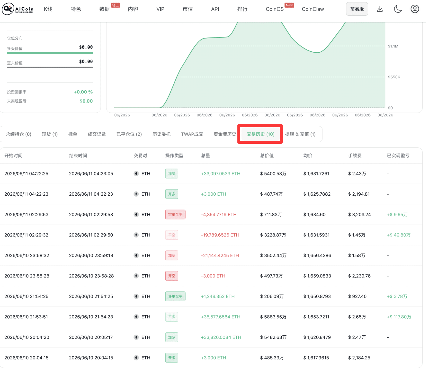Click the +33,097.0533 ETH amount
Viewport: 426px width, 371px height.
point(221,174)
